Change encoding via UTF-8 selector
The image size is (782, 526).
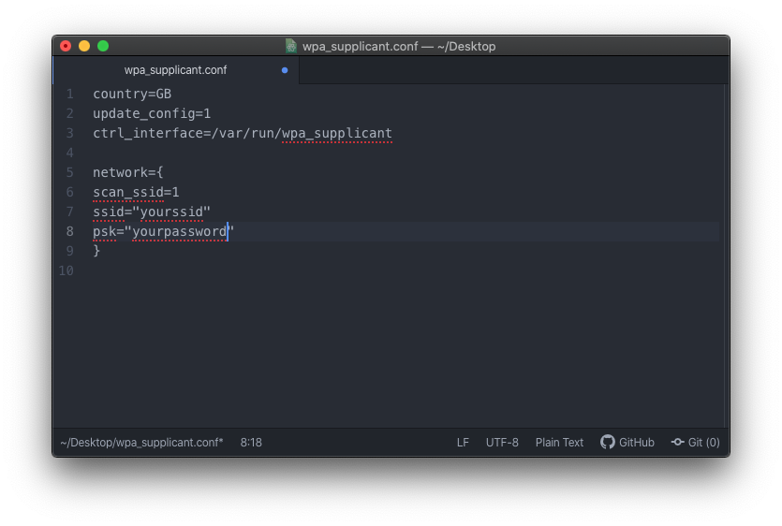tap(502, 443)
